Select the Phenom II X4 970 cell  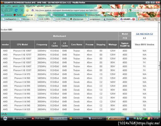(x=22, y=74)
